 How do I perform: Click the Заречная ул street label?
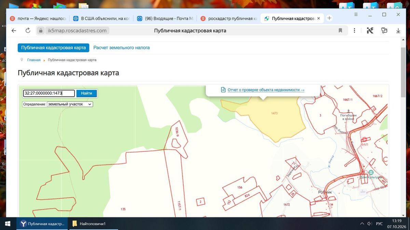pos(293,170)
